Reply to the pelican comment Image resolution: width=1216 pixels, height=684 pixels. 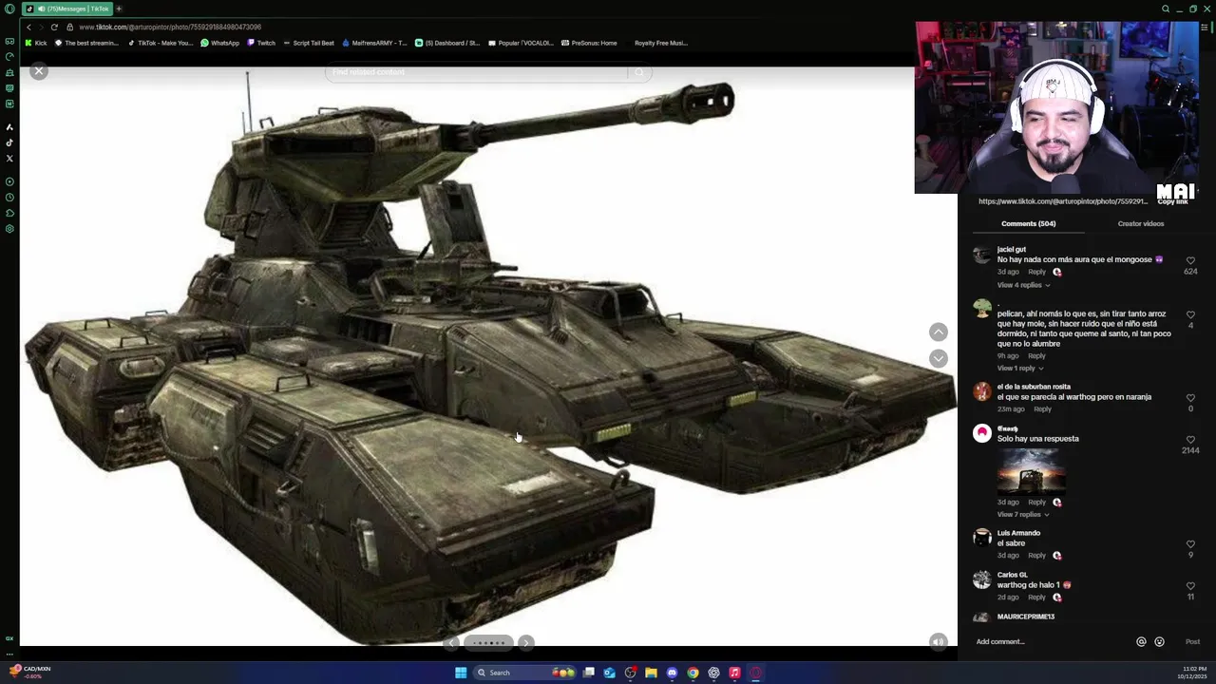coord(1036,356)
